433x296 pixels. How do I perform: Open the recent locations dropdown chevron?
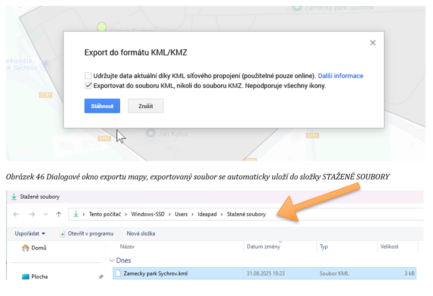[x=45, y=214]
